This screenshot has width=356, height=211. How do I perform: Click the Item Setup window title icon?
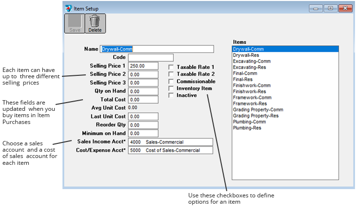click(x=68, y=8)
